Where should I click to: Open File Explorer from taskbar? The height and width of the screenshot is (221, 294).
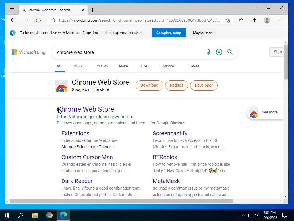coord(35,215)
